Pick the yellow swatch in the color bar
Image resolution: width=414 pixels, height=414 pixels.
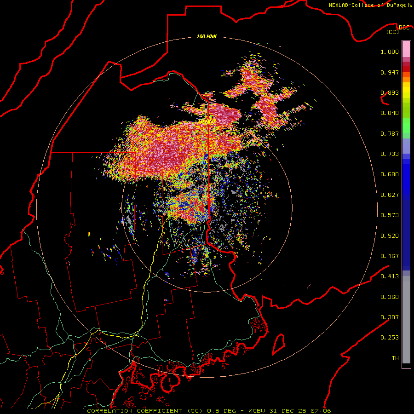tap(406, 90)
